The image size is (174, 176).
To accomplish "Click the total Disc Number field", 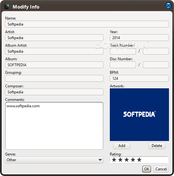I will pos(156,65).
